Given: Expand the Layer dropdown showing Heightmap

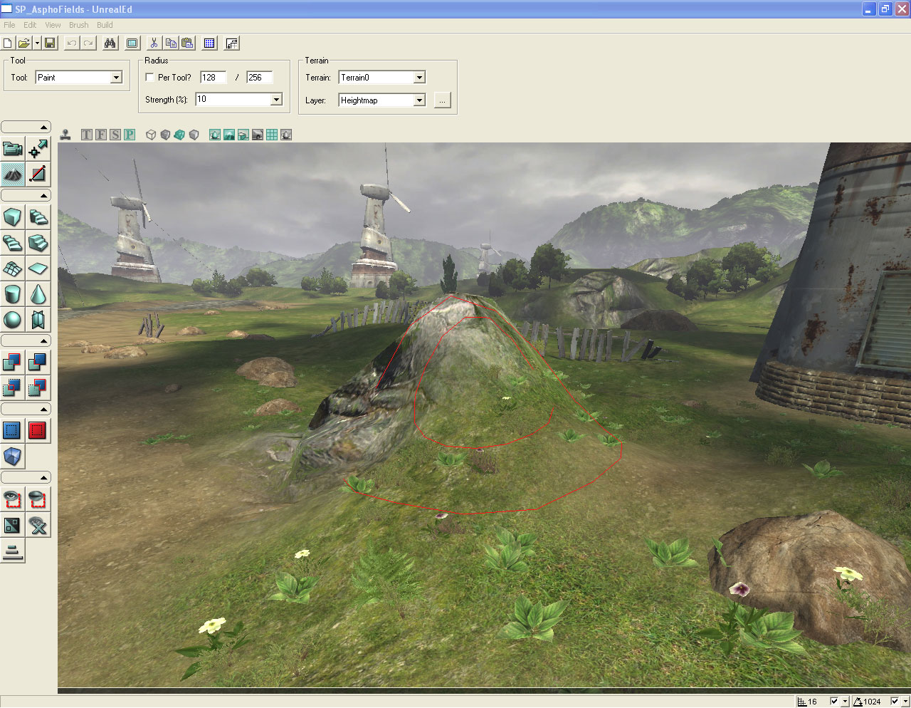Looking at the screenshot, I should [419, 100].
